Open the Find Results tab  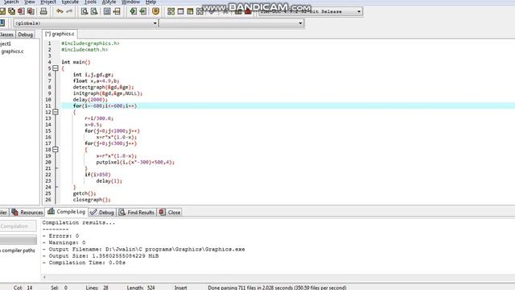click(137, 213)
